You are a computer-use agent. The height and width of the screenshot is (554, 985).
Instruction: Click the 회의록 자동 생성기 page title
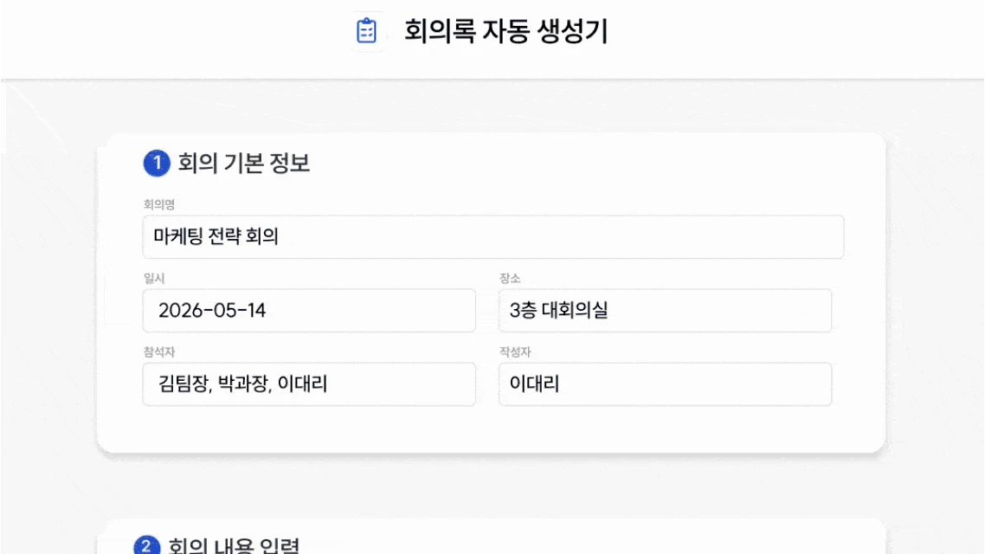[x=505, y=31]
